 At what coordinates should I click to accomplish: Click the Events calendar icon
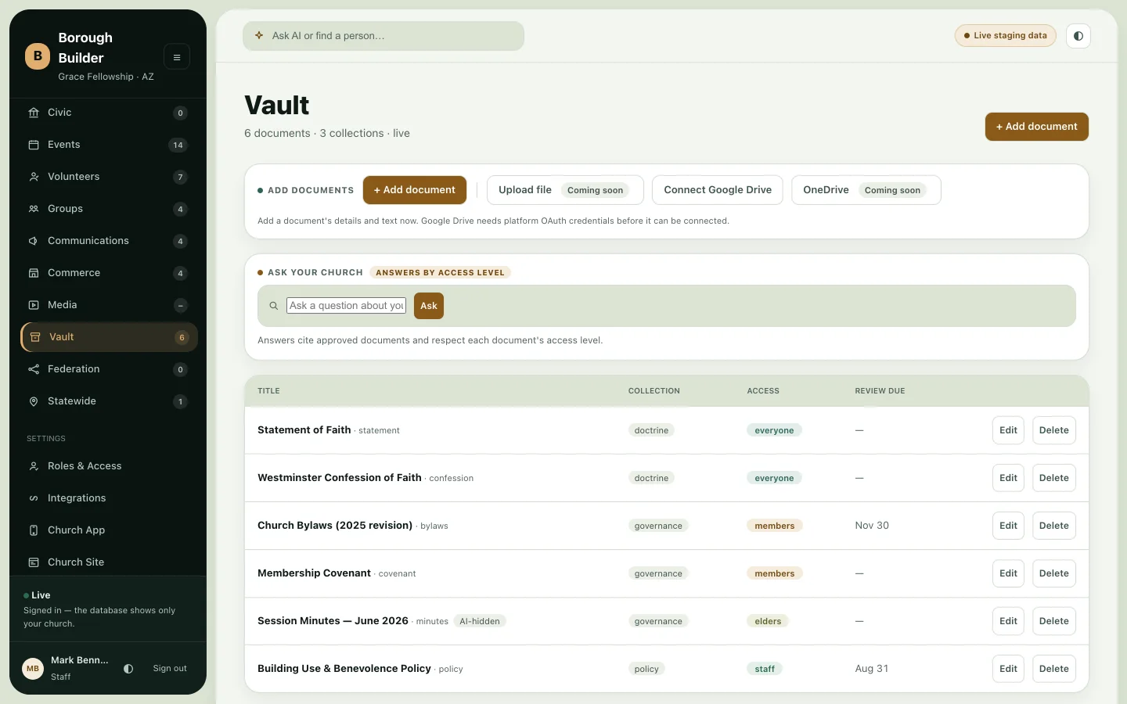click(34, 145)
